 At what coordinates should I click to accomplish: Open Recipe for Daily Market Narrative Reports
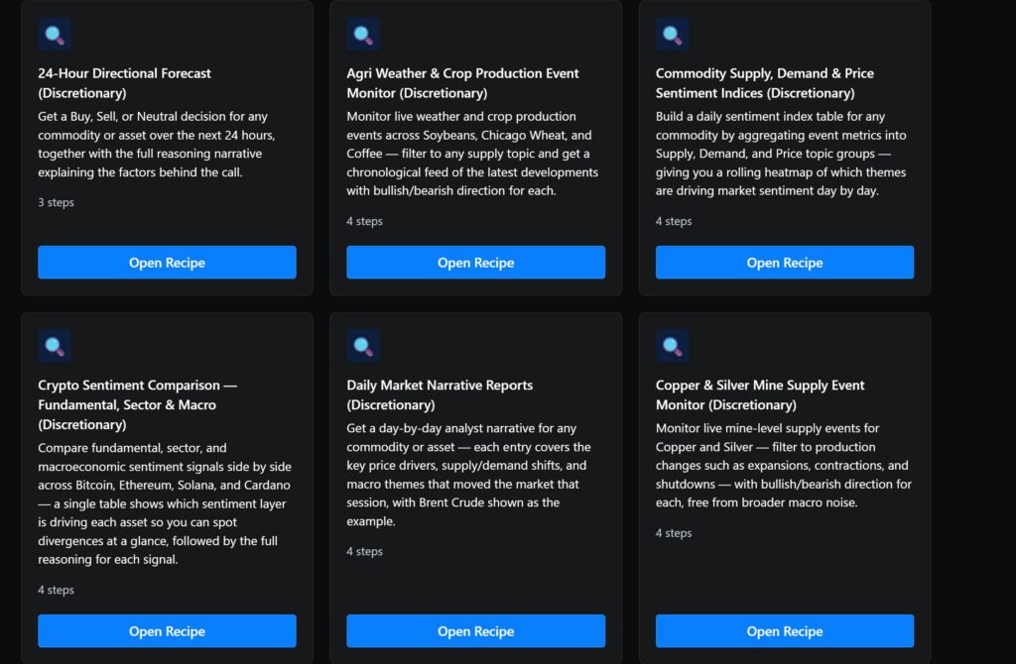475,630
